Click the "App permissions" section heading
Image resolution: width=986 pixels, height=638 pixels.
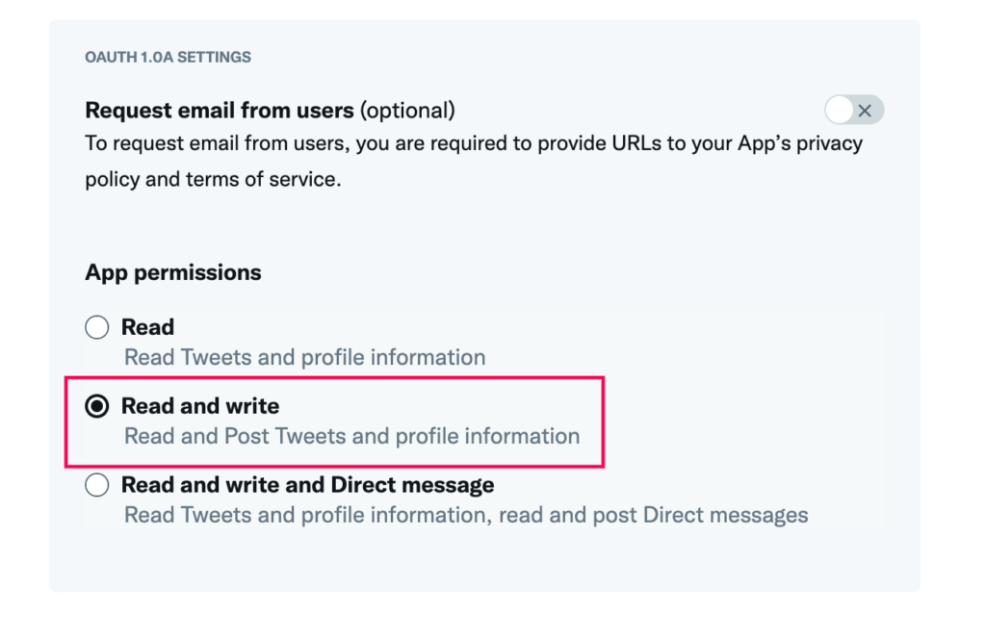(173, 272)
